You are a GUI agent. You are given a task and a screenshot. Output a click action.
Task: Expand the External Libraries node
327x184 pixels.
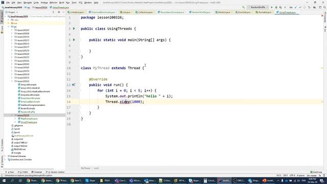pos(5,156)
